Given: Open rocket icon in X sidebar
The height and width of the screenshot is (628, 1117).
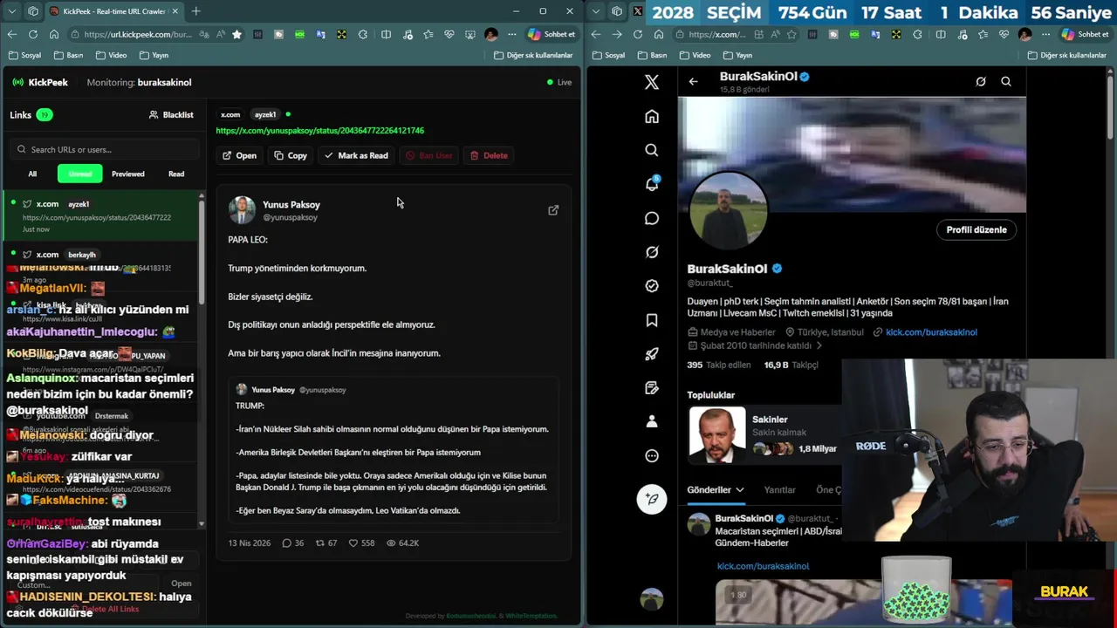Looking at the screenshot, I should [652, 354].
